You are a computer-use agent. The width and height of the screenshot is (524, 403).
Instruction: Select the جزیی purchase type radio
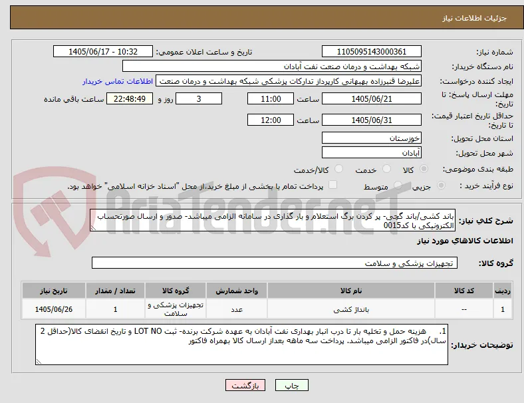[x=441, y=185]
